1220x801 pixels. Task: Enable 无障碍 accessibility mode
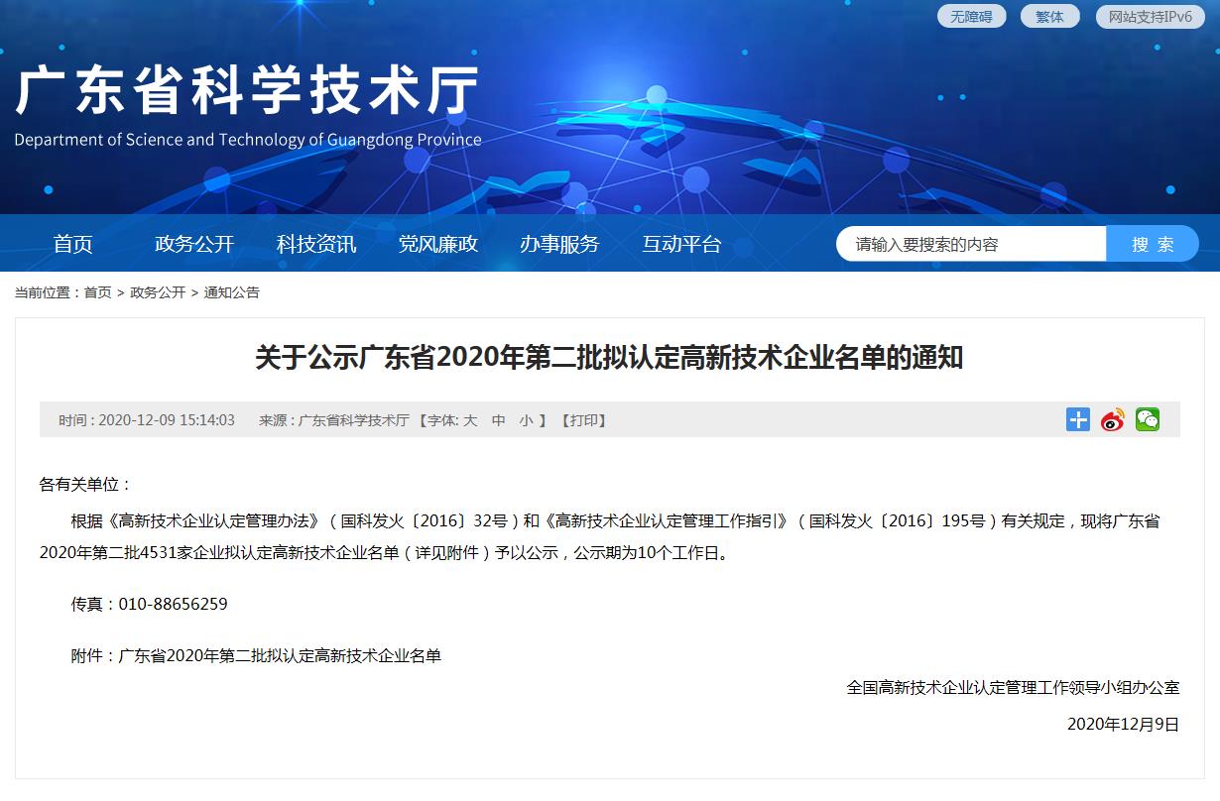(x=971, y=16)
